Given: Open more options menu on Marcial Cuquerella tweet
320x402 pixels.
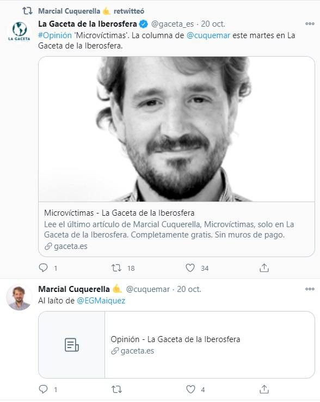Looking at the screenshot, I should pos(310,289).
